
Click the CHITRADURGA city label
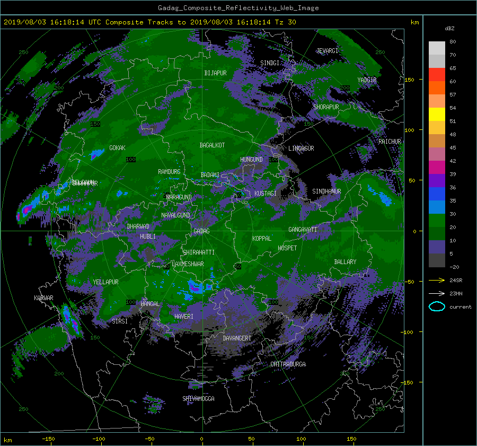pos(288,364)
